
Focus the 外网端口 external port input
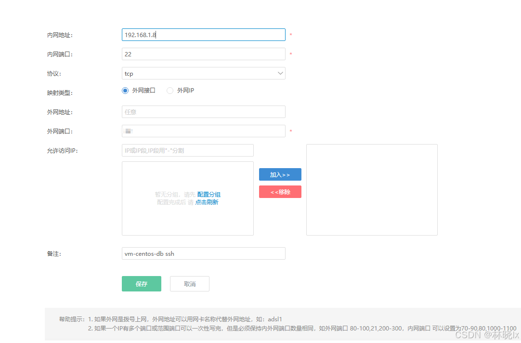(x=203, y=131)
